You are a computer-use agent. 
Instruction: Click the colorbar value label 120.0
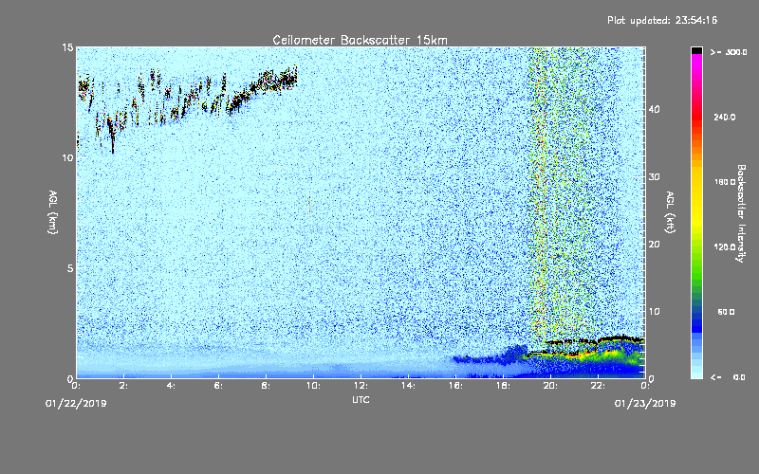click(x=724, y=247)
